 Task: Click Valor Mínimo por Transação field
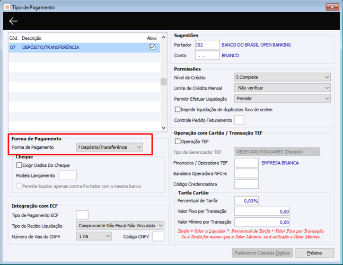pyautogui.click(x=262, y=222)
